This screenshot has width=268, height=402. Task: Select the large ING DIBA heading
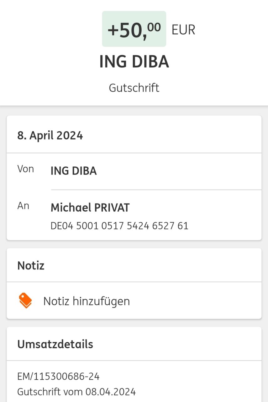(134, 62)
